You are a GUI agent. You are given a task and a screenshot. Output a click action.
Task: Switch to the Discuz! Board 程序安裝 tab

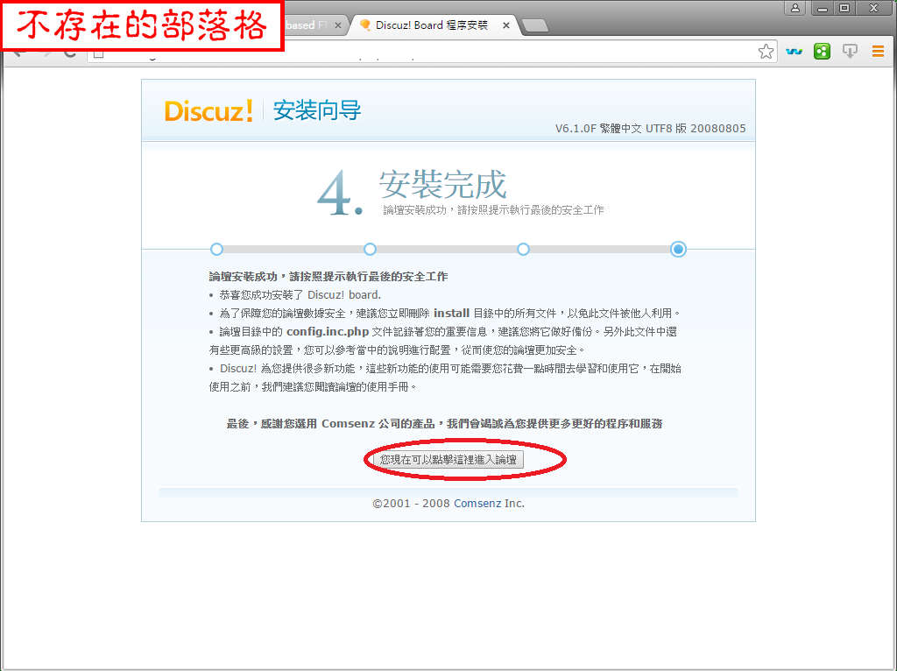pyautogui.click(x=432, y=25)
